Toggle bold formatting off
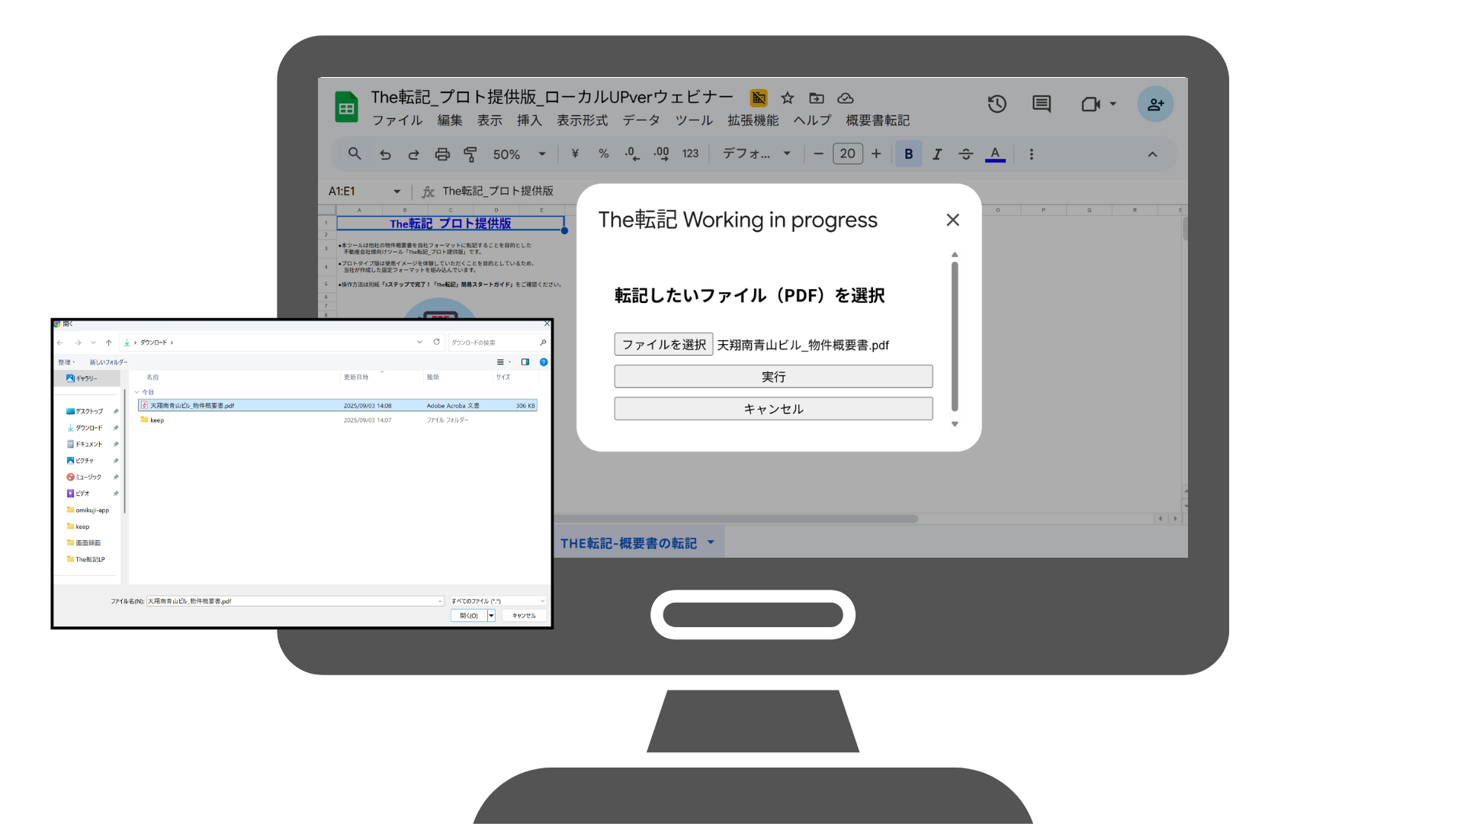 click(x=908, y=153)
